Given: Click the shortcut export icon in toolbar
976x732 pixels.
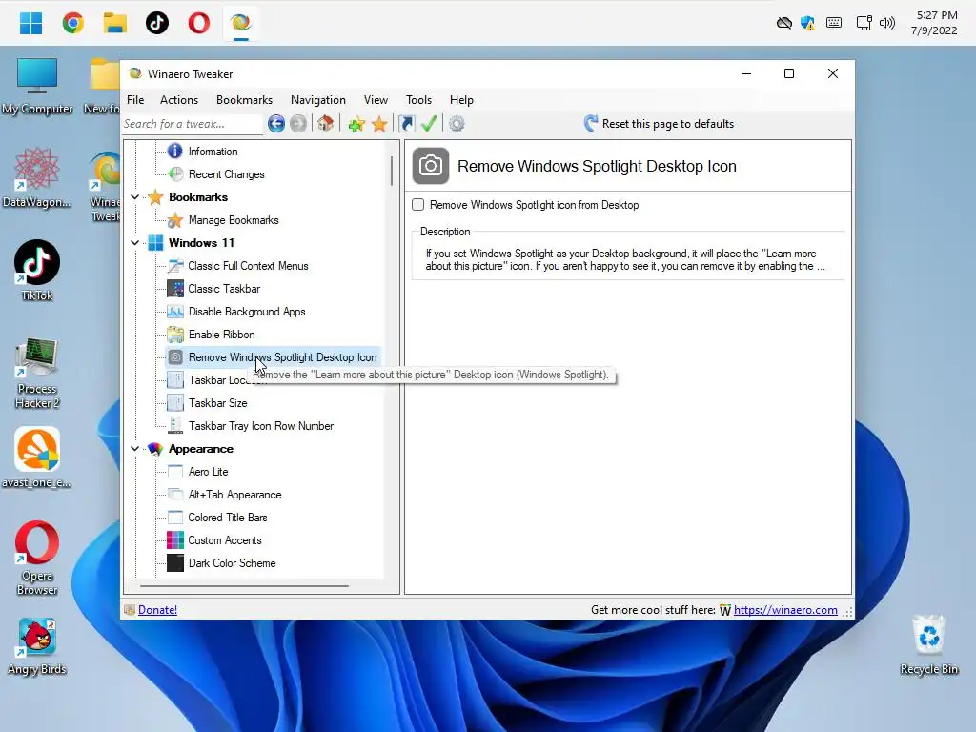Looking at the screenshot, I should 406,123.
